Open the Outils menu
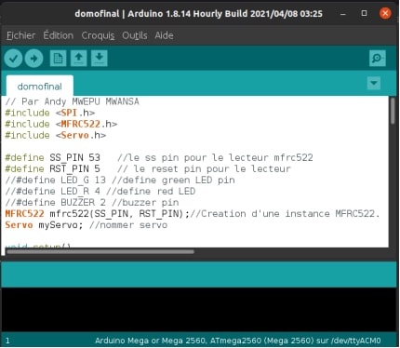 tap(135, 35)
